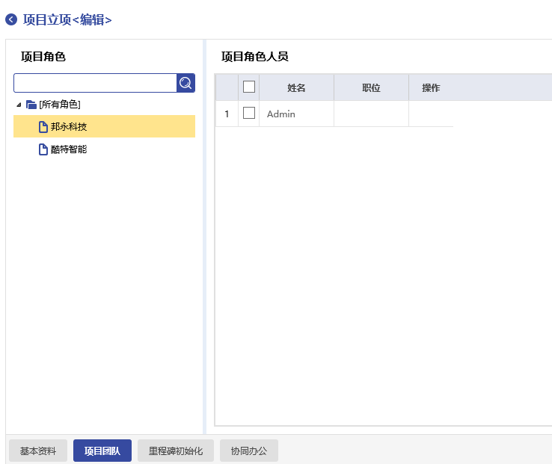Click the 操作 column header
552x464 pixels.
(431, 88)
